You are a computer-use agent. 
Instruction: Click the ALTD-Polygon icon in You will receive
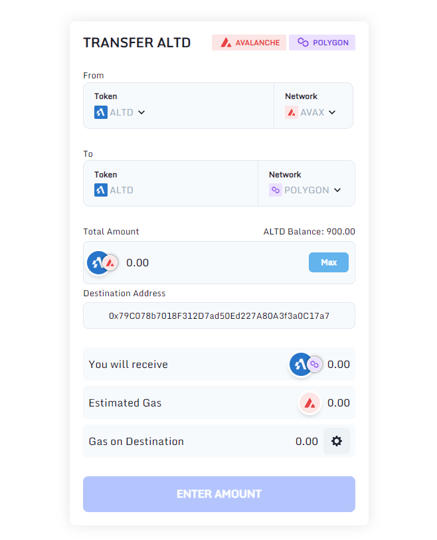pyautogui.click(x=306, y=364)
